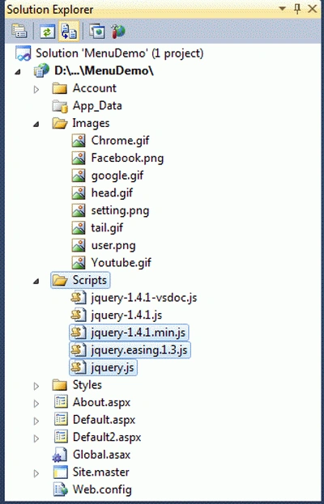Collapse the D:\...\MenuDemo\ project node
324x504 pixels.
coord(17,72)
